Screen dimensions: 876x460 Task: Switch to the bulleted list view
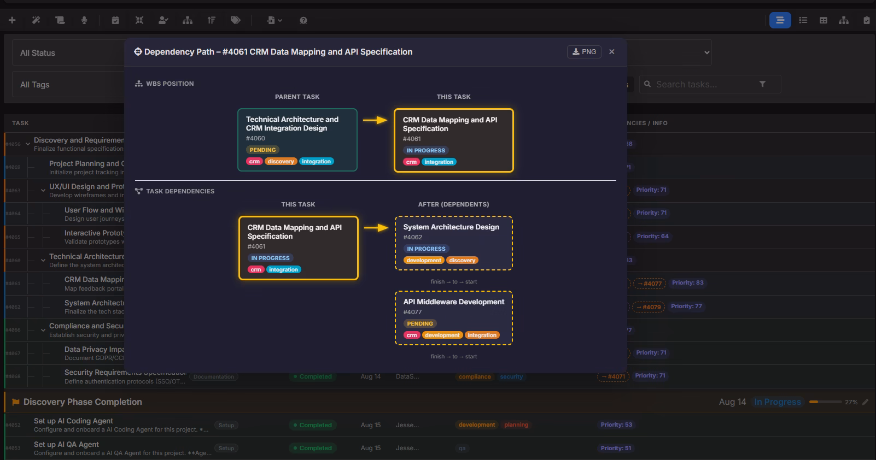click(x=803, y=20)
